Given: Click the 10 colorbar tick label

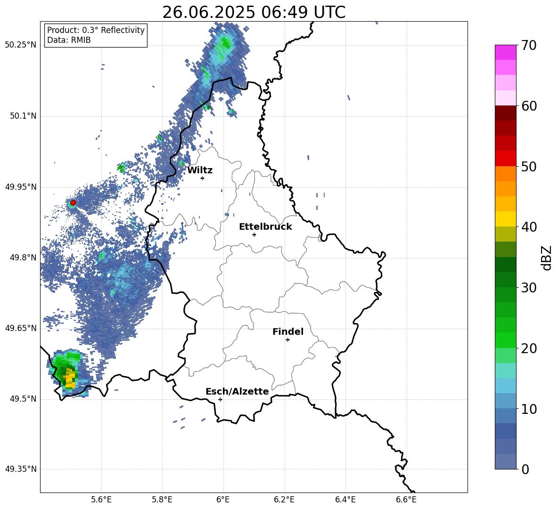Looking at the screenshot, I should pos(528,409).
